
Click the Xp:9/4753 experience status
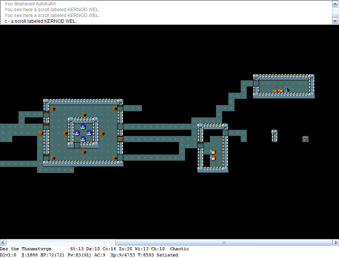(x=123, y=255)
